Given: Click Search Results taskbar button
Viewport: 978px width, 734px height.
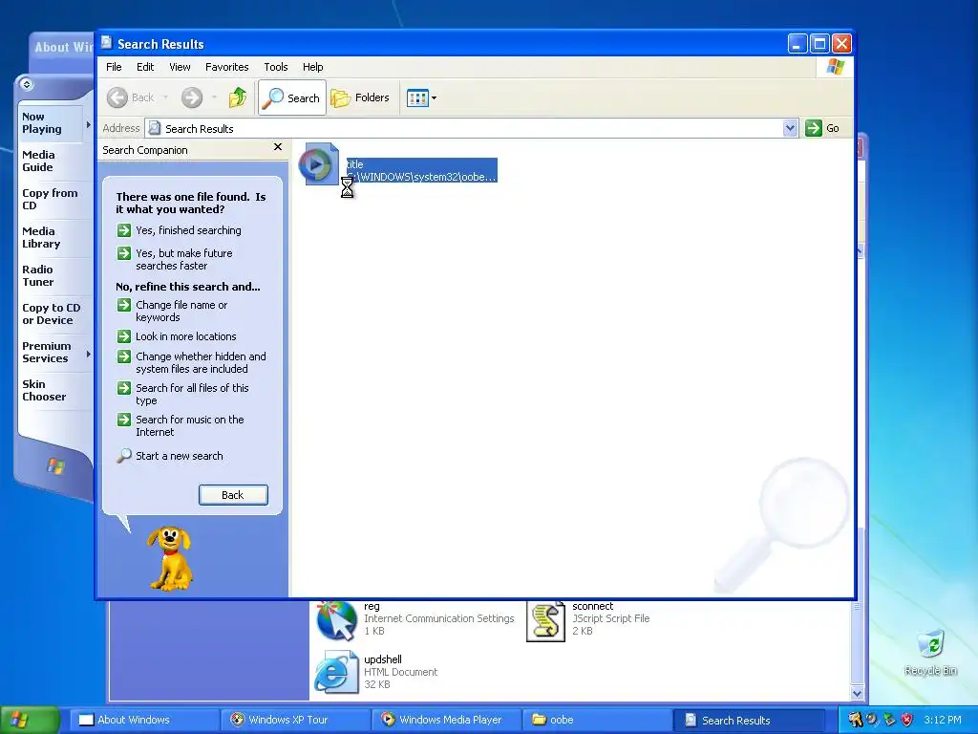Looking at the screenshot, I should click(749, 720).
